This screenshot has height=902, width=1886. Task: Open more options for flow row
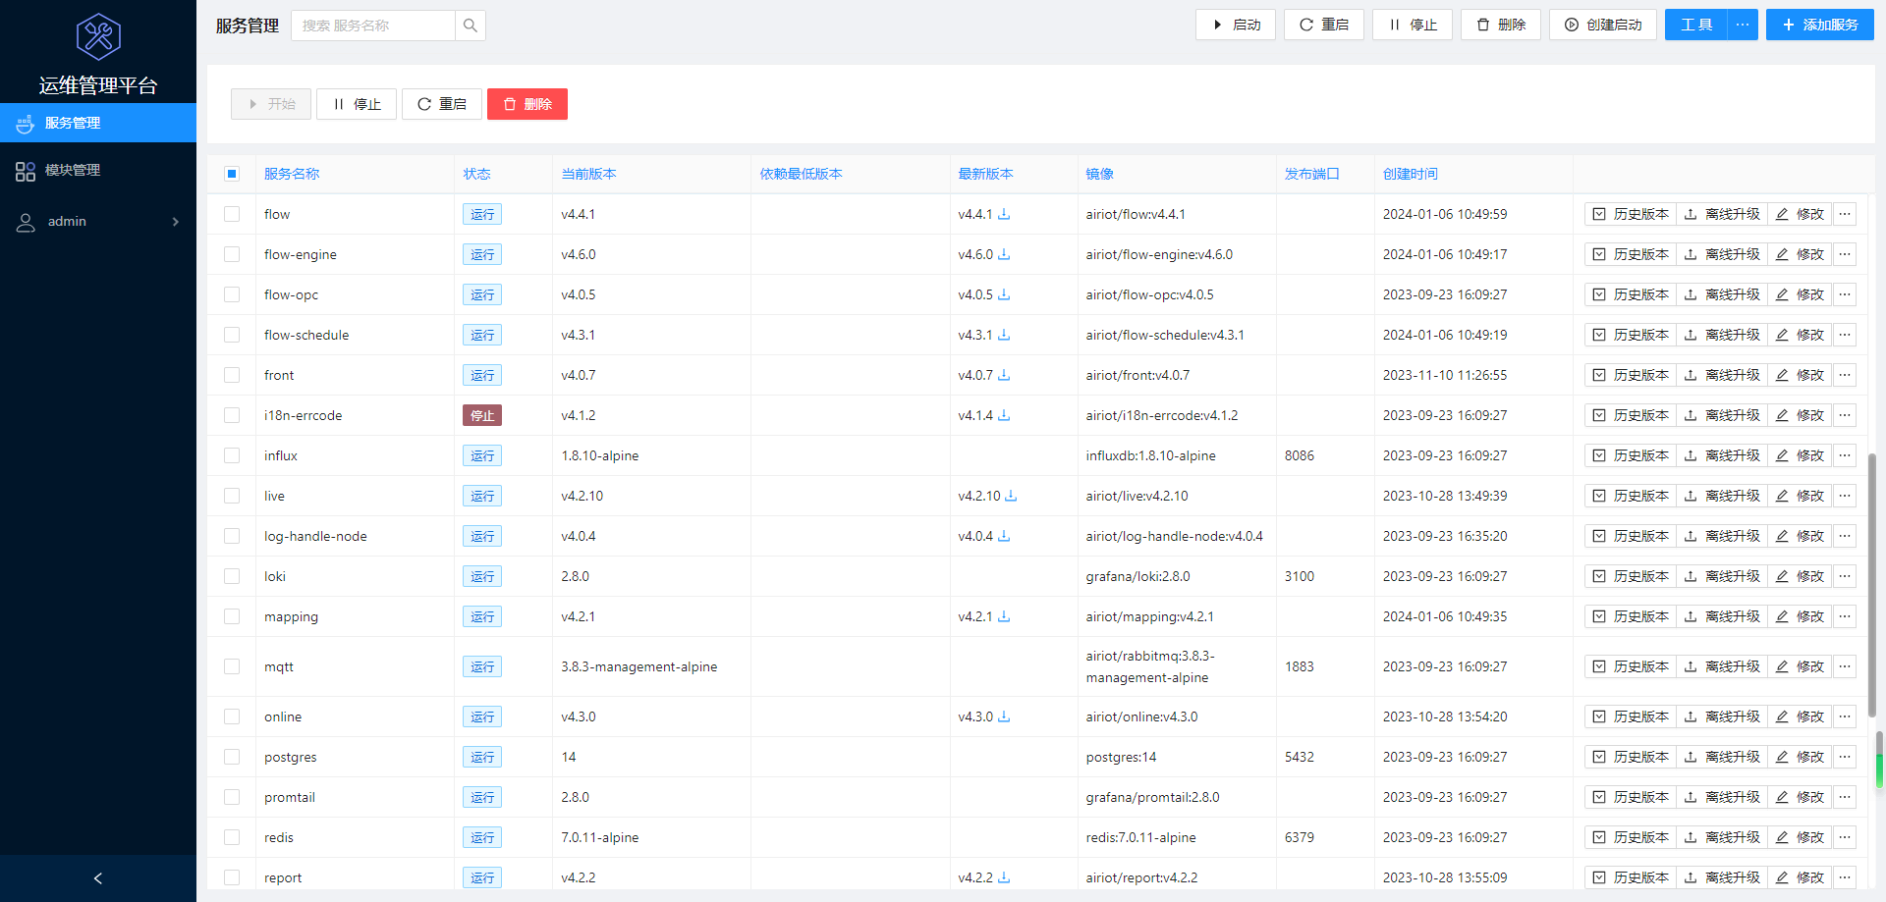[1845, 214]
